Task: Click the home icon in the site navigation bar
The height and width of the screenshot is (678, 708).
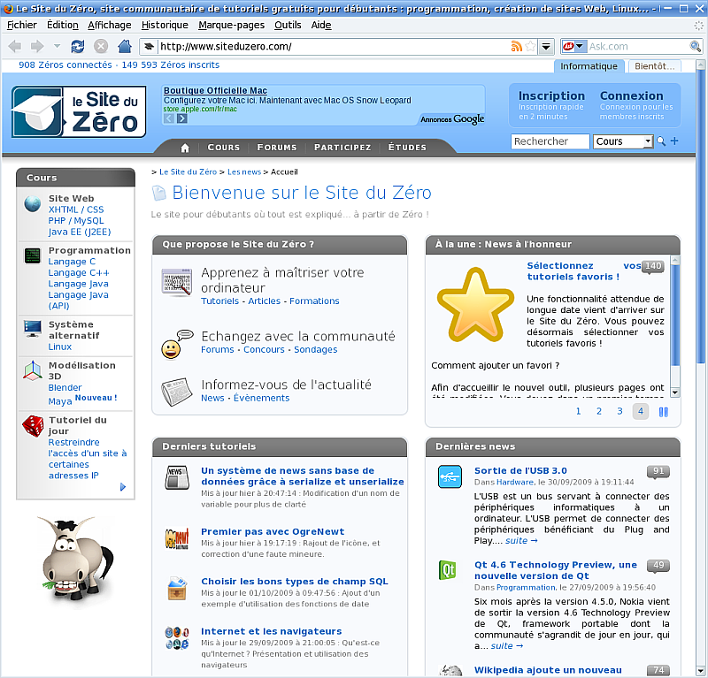Action: [184, 147]
